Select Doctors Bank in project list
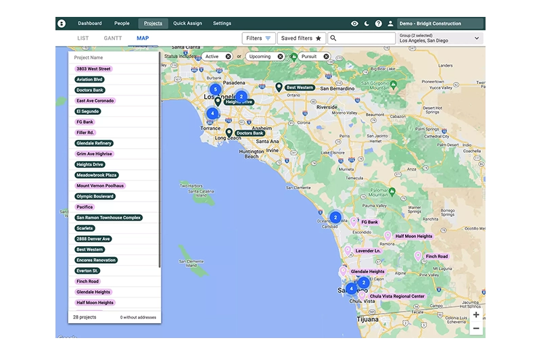The height and width of the screenshot is (355, 541). (90, 91)
